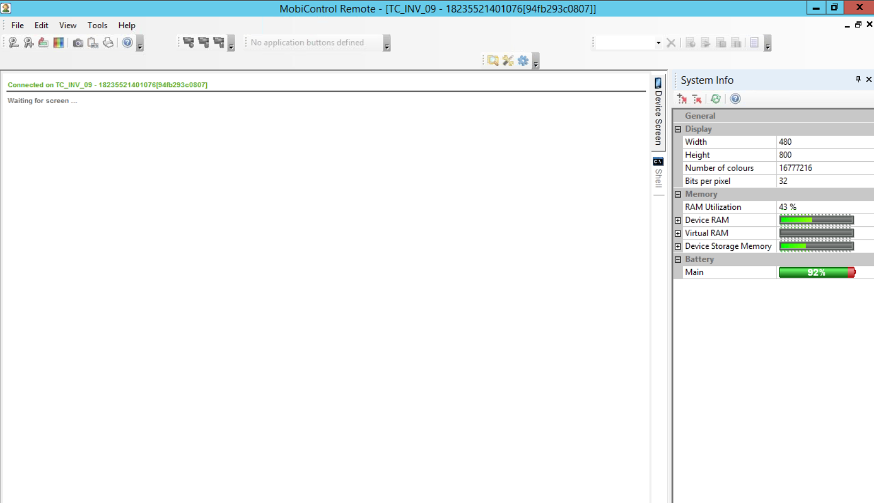Click the Main battery 92% bar
874x503 pixels.
[816, 272]
